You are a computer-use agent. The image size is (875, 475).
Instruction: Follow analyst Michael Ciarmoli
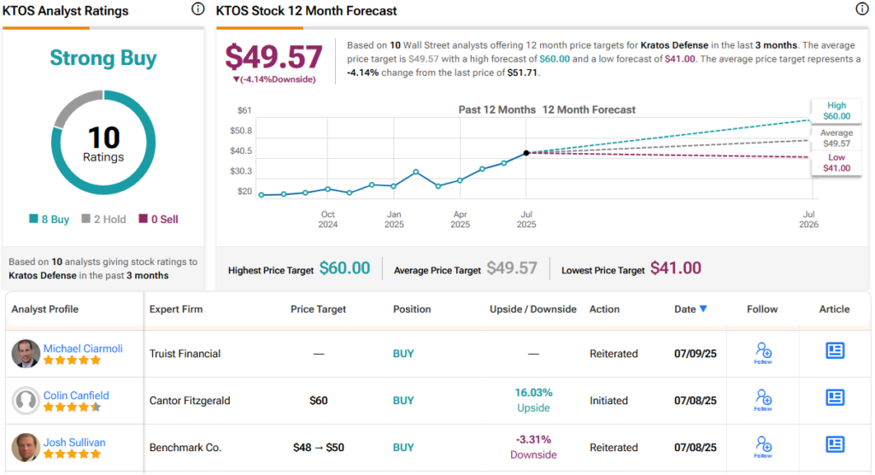[x=763, y=353]
